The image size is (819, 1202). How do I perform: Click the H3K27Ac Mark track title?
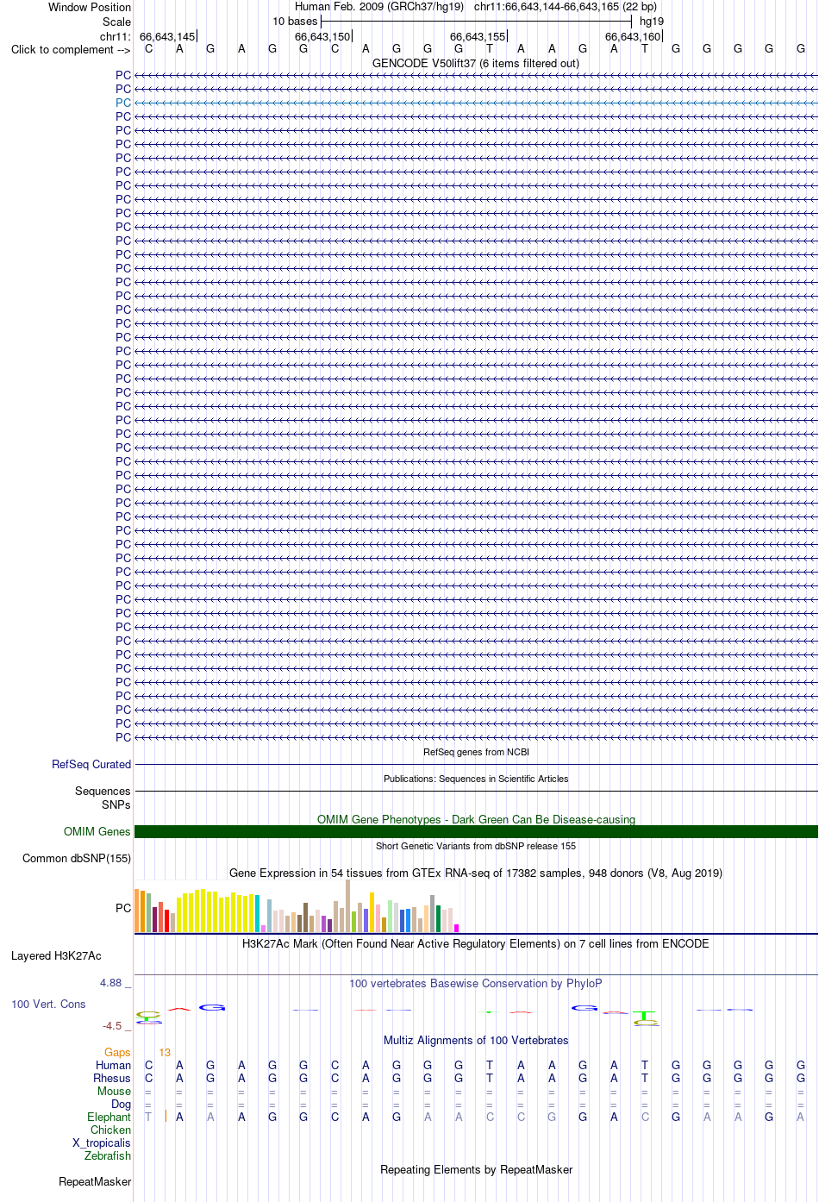(x=476, y=943)
